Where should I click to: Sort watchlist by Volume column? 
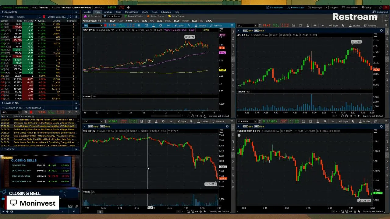56,21
